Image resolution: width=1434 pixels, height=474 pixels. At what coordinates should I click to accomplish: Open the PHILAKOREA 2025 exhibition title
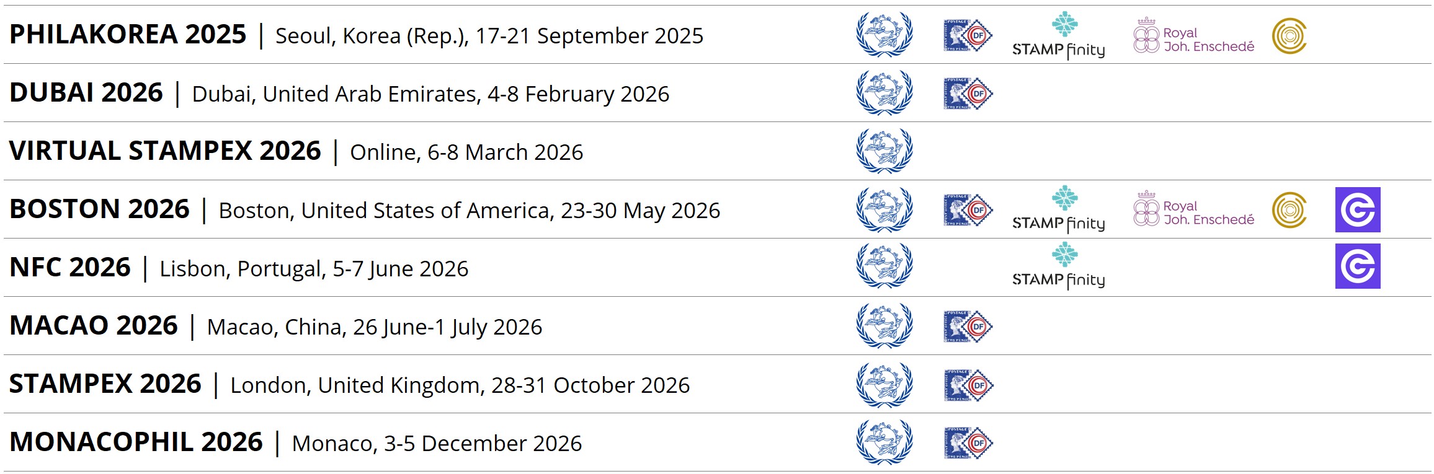(x=128, y=35)
